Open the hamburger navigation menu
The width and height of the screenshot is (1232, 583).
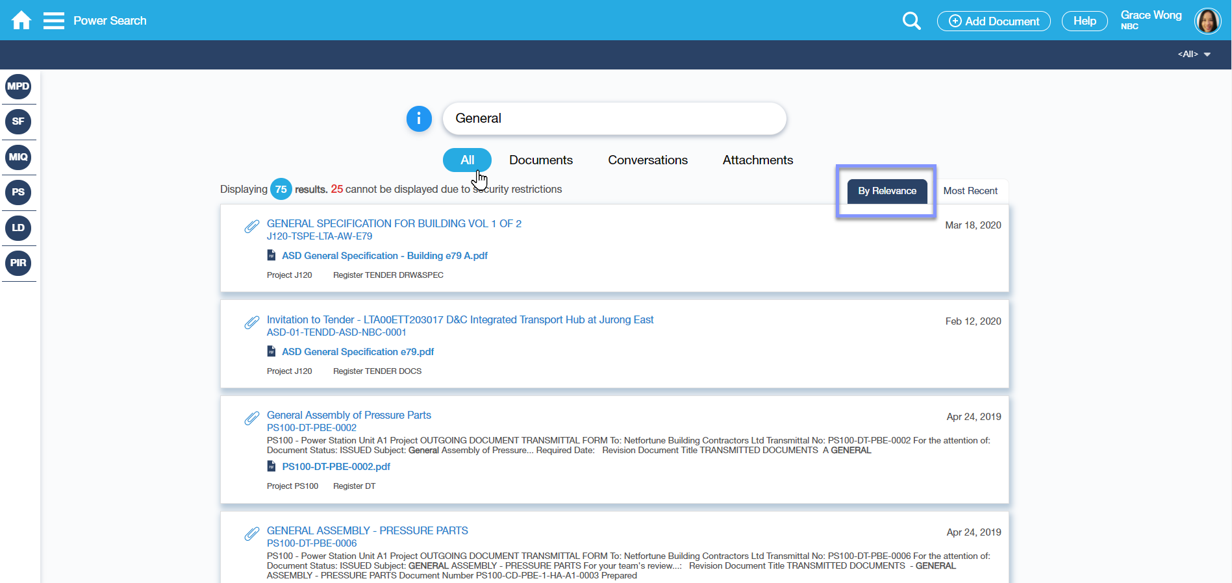tap(53, 21)
